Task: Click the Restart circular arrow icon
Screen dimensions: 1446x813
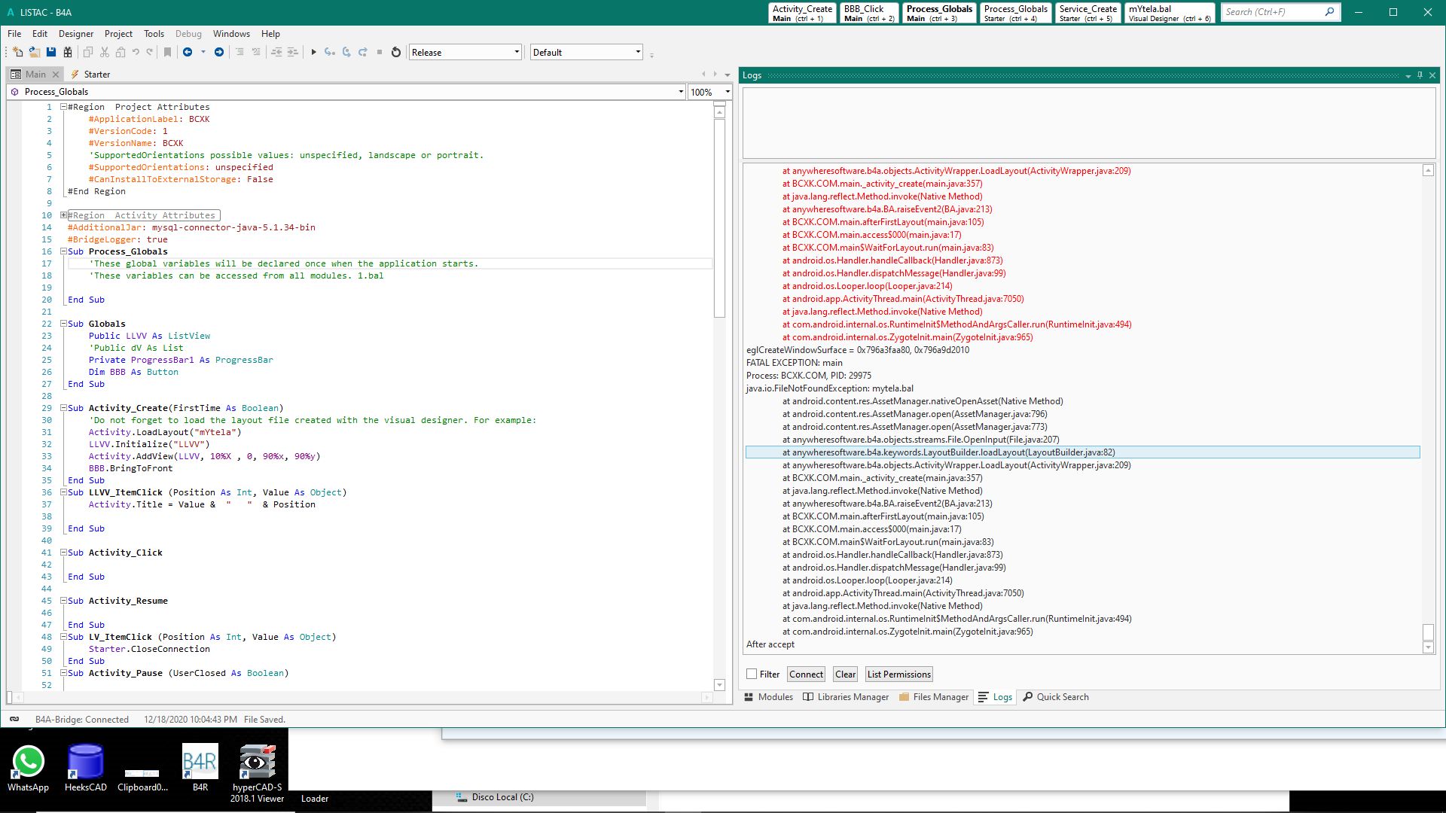Action: (x=396, y=52)
